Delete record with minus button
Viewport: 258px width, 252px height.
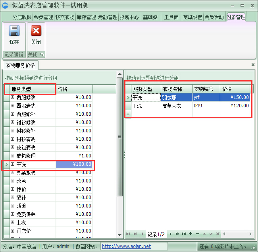point(197,234)
